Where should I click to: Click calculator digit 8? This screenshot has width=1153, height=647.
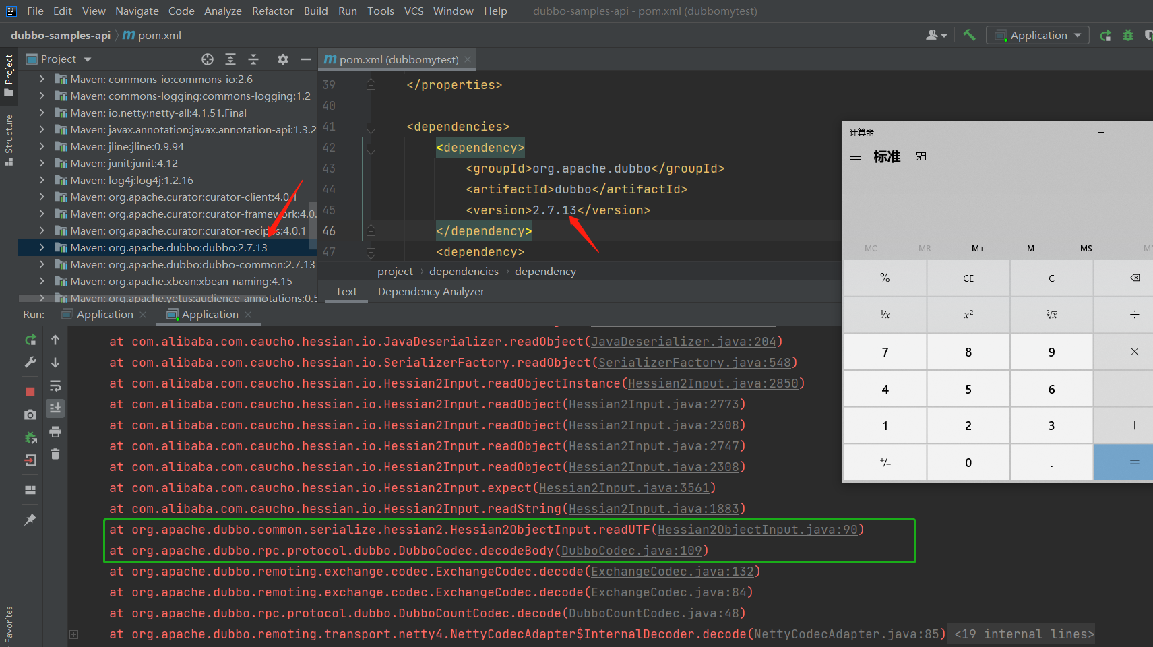pos(968,352)
